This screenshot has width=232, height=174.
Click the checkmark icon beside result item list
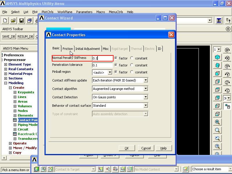[x=185, y=169]
